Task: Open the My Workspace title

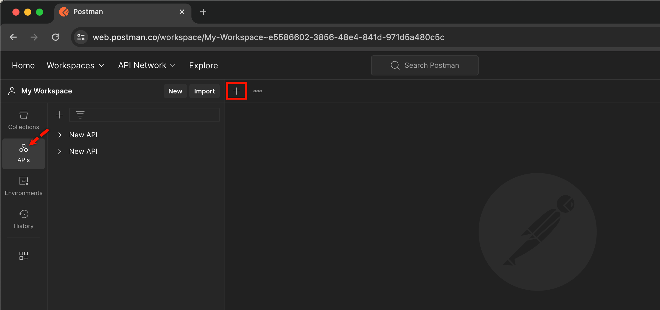Action: [47, 91]
